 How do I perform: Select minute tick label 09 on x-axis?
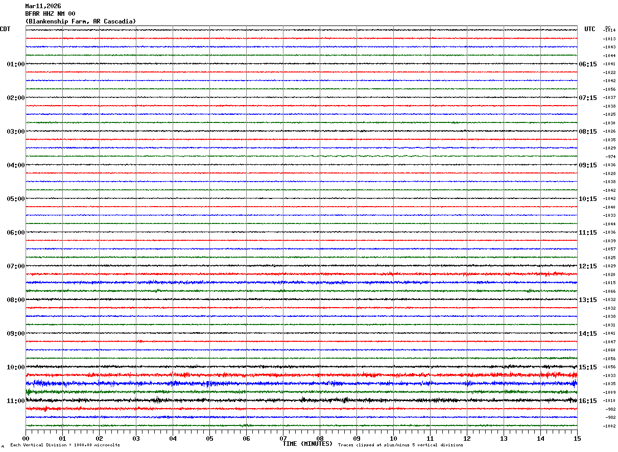coord(356,438)
